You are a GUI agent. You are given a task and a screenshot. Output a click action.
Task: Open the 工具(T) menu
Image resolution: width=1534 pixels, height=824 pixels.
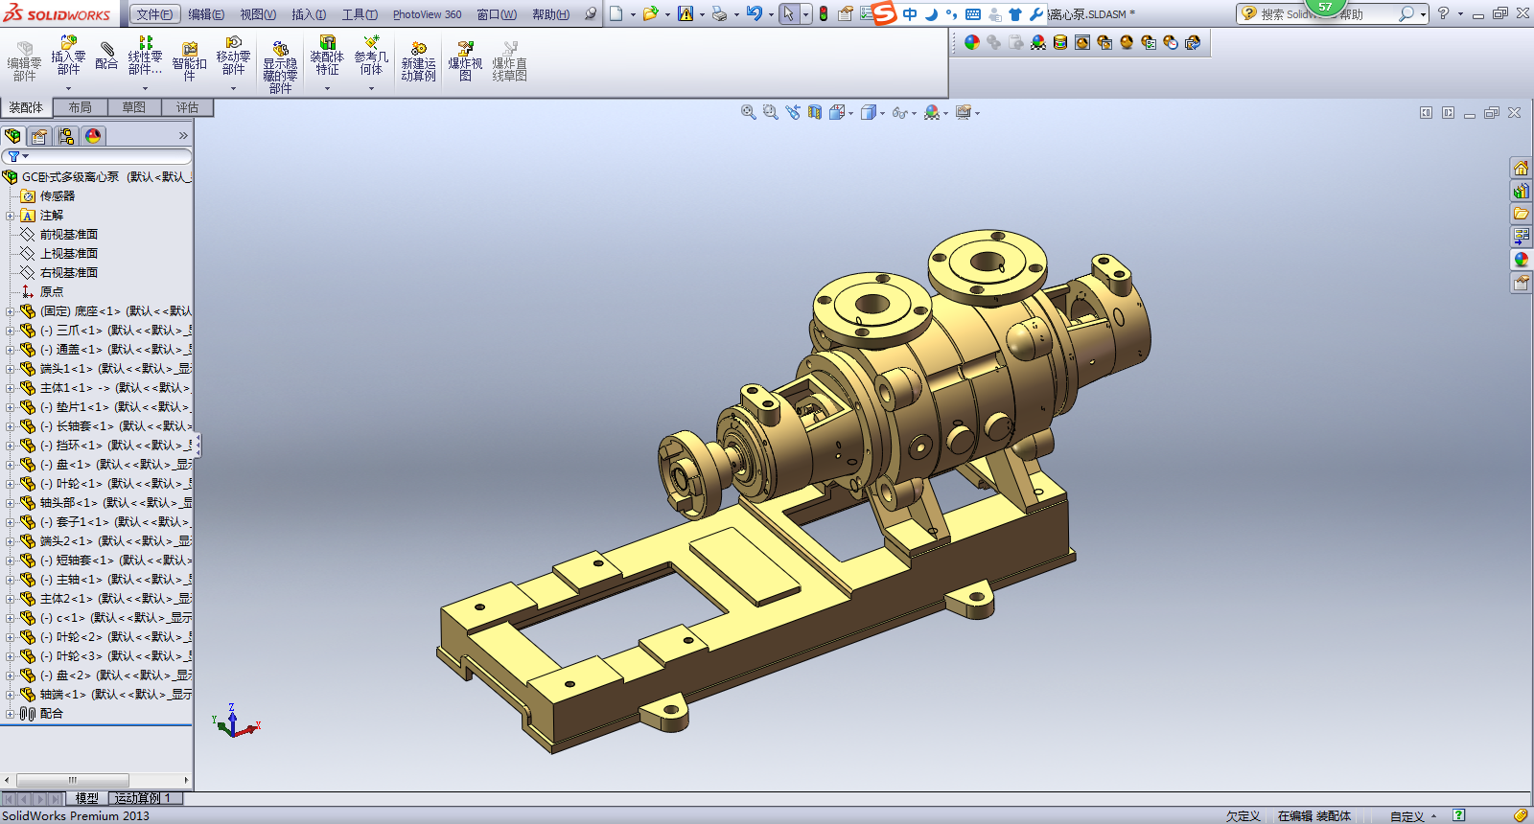coord(360,14)
